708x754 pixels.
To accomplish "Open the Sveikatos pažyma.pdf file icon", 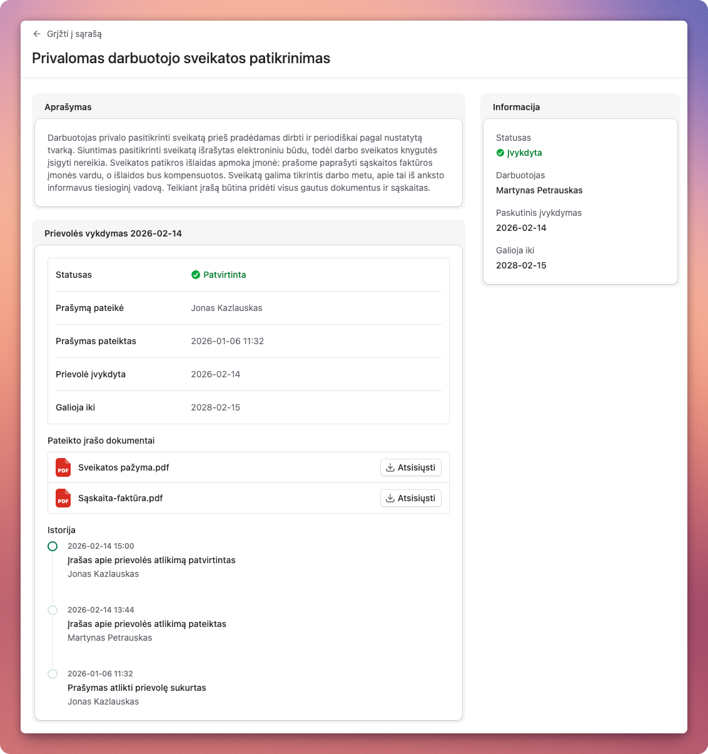I will click(63, 467).
